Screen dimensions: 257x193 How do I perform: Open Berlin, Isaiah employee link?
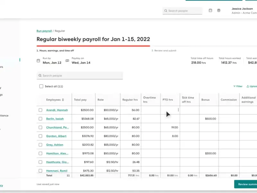pos(55,119)
